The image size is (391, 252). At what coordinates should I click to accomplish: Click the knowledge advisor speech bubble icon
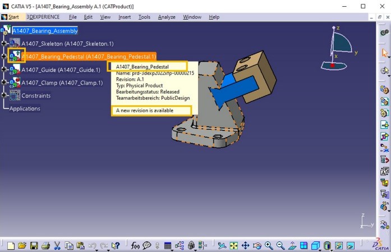[147, 246]
